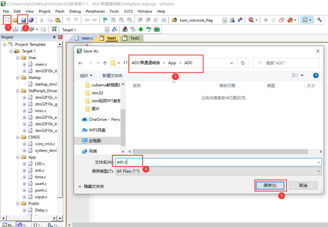Image resolution: width=328 pixels, height=227 pixels.
Task: Open the turn_sickroom_flag find dropdown
Action: click(225, 20)
